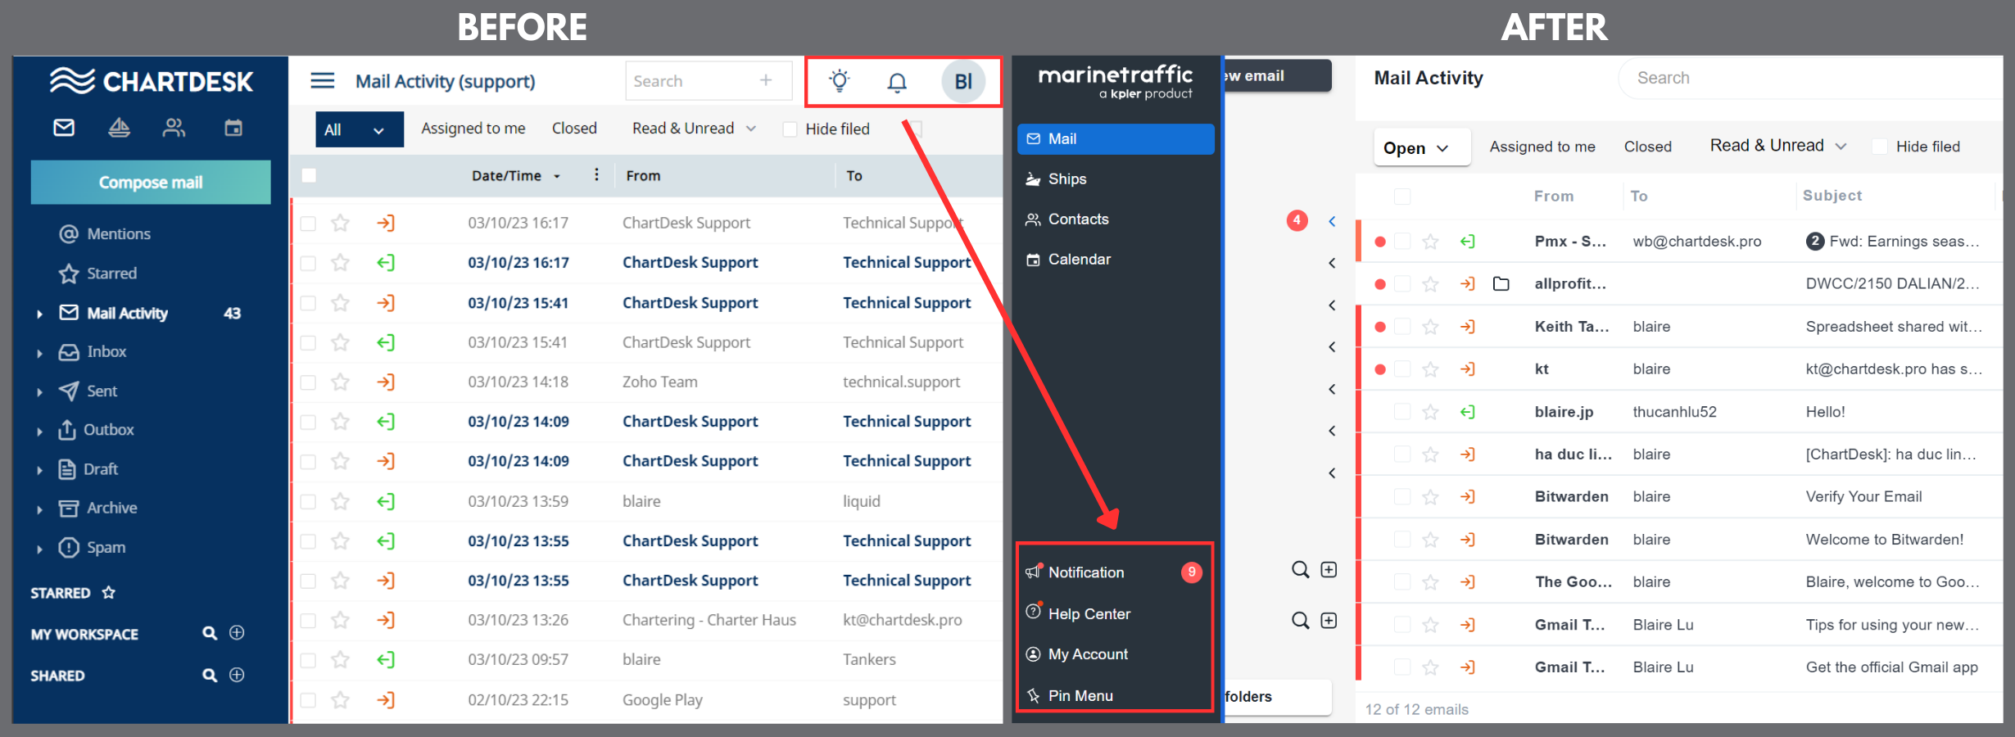Open the Open status dropdown
This screenshot has height=737, width=2015.
click(1421, 147)
